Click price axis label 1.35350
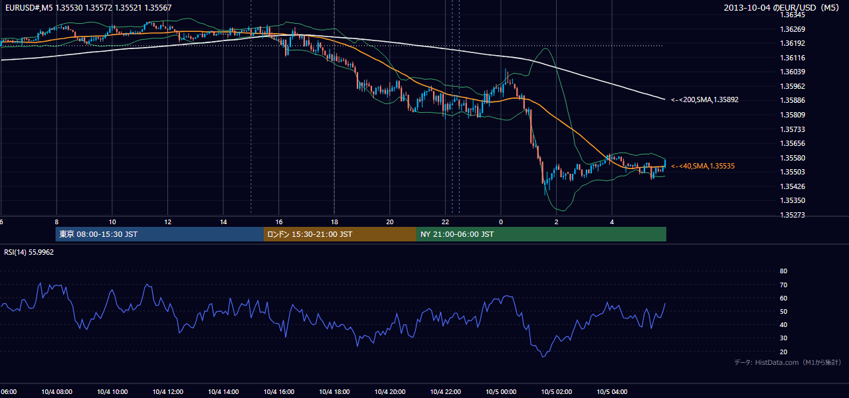 (x=794, y=200)
